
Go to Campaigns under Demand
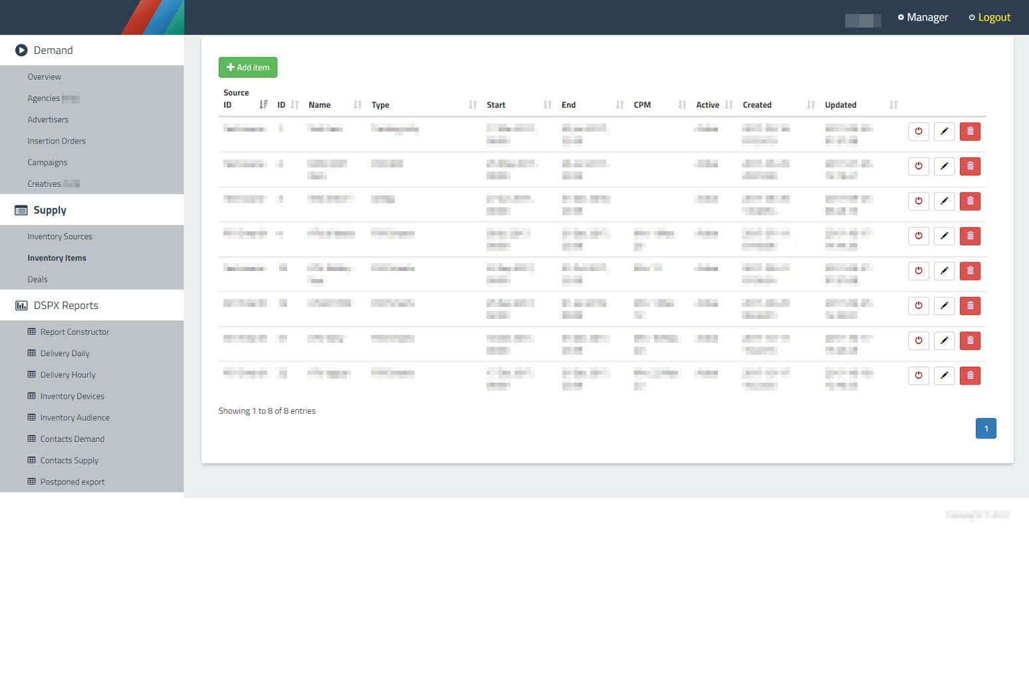[x=47, y=162]
